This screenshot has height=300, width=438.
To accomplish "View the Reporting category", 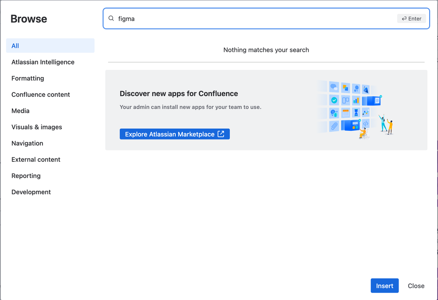I will click(x=26, y=176).
